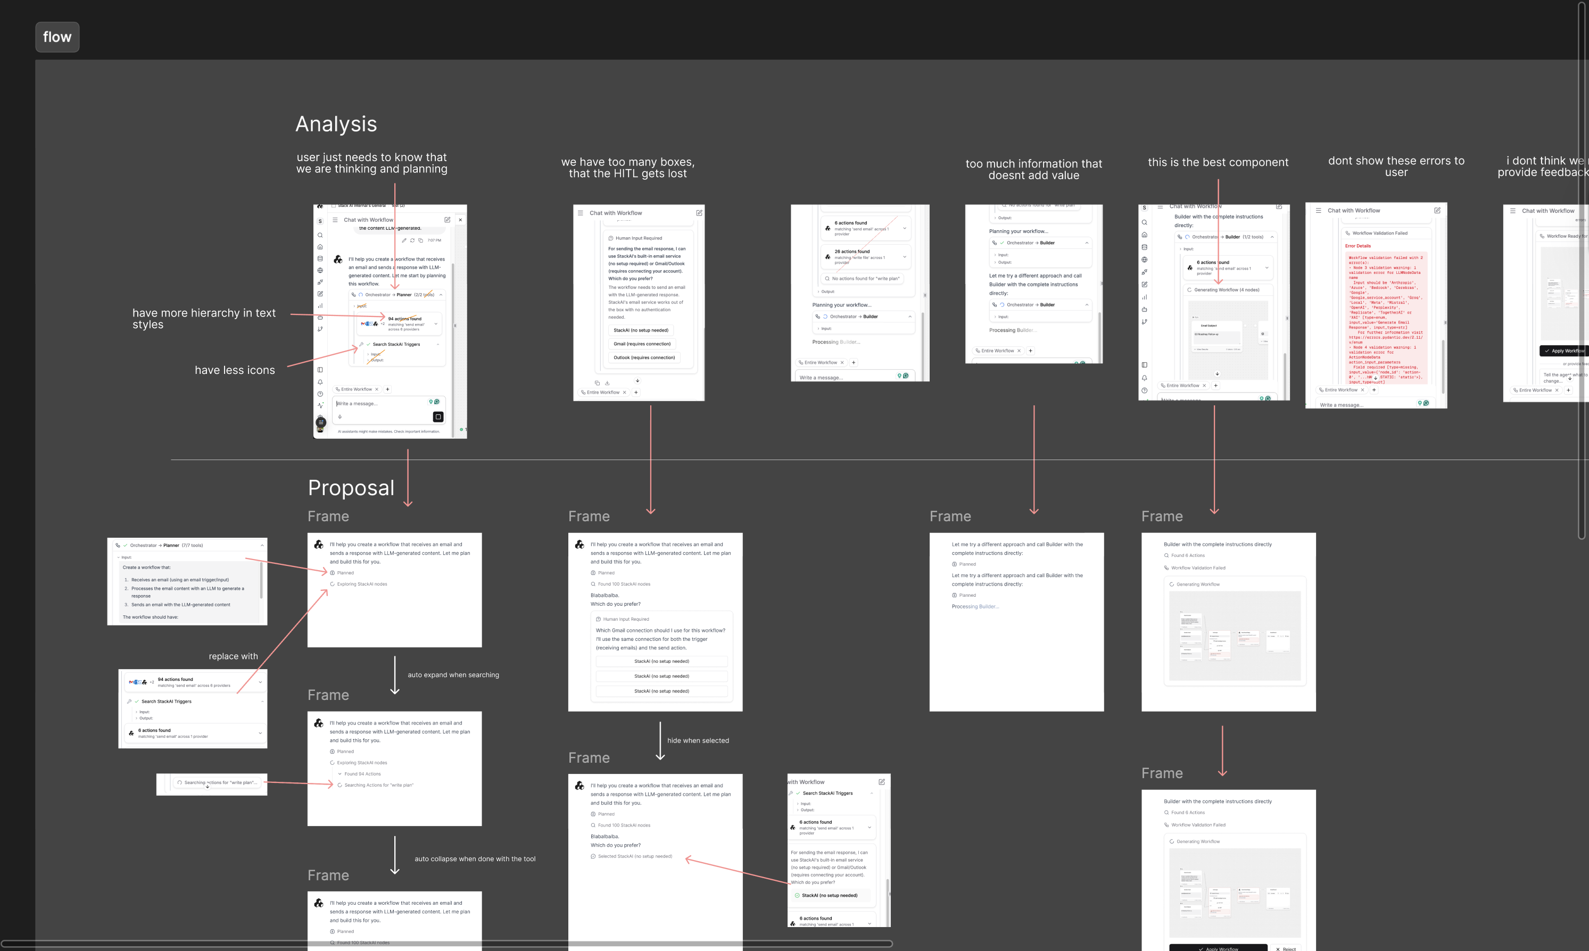Screen dimensions: 1589x951
Task: Click the home icon in the first Analysis mockup sidebar
Action: (320, 247)
